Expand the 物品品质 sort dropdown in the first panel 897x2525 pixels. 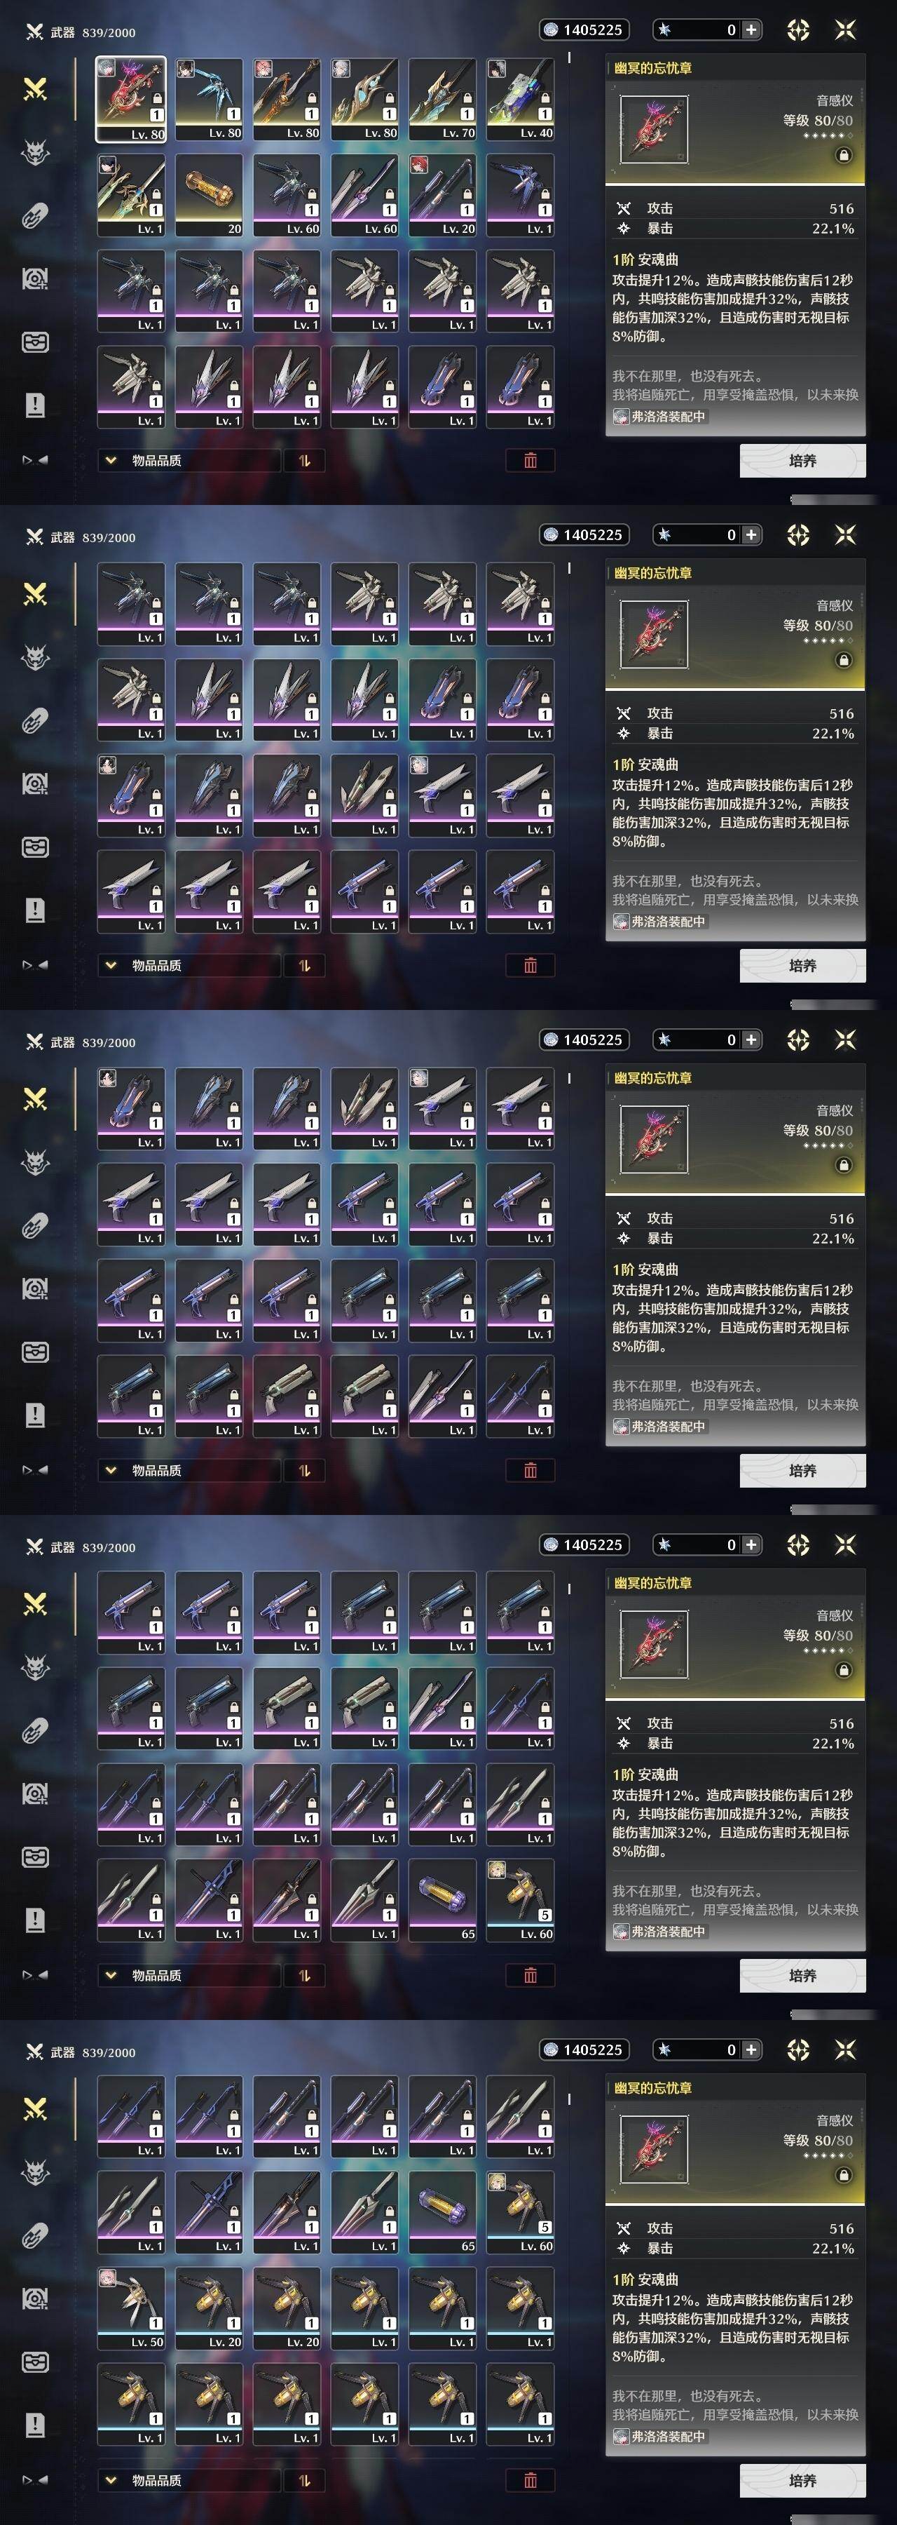coord(188,461)
